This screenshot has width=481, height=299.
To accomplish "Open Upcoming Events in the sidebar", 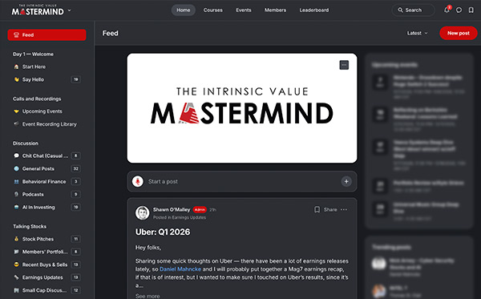I will coord(47,111).
